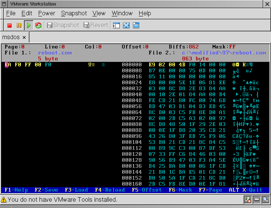Click F7-Page in the bottom bar
Viewport: 271px width, 208px height.
tap(210, 190)
